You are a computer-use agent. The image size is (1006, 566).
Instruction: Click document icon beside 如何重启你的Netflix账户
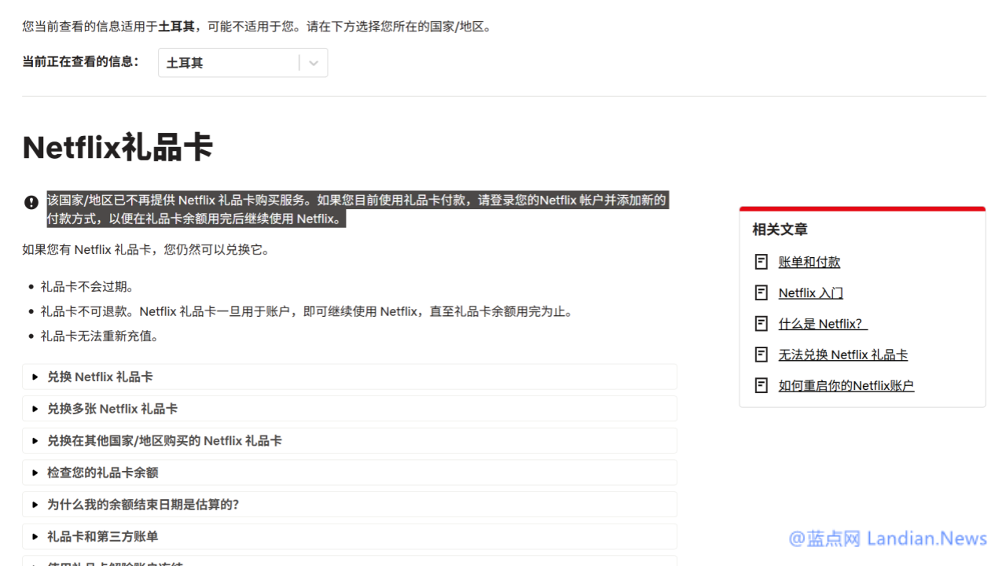coord(761,385)
